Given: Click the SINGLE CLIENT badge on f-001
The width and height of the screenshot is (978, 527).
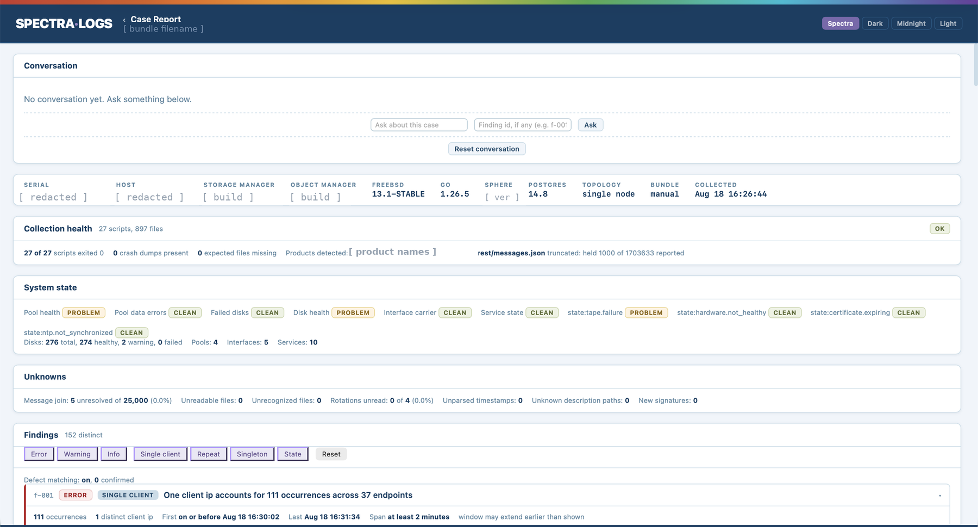Looking at the screenshot, I should click(x=128, y=495).
